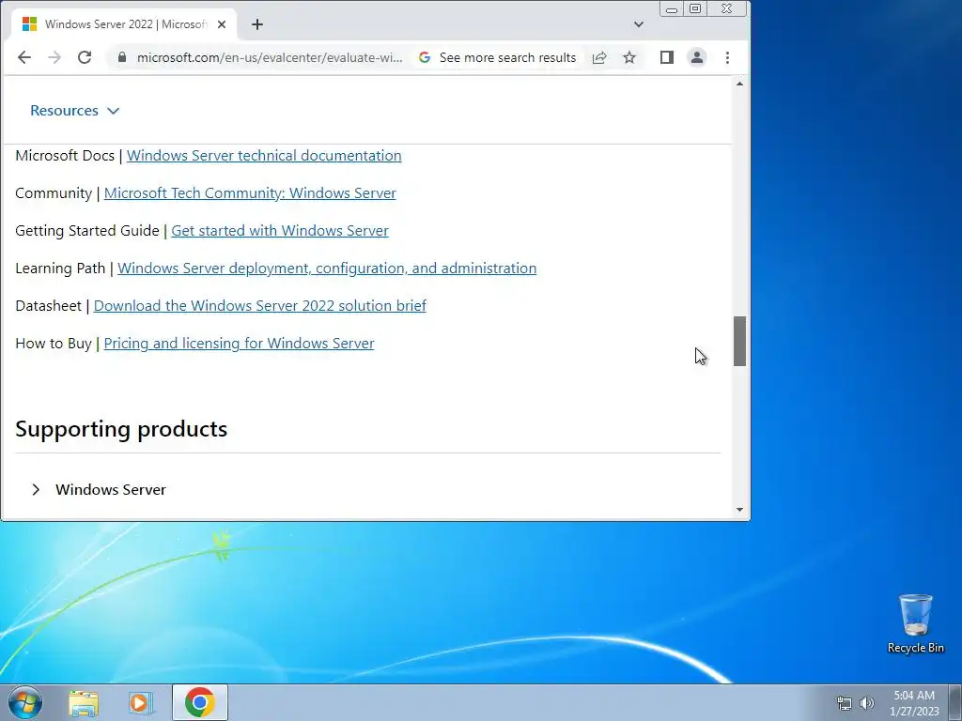The width and height of the screenshot is (962, 721).
Task: Open Get started with Windows Server link
Action: [x=280, y=231]
